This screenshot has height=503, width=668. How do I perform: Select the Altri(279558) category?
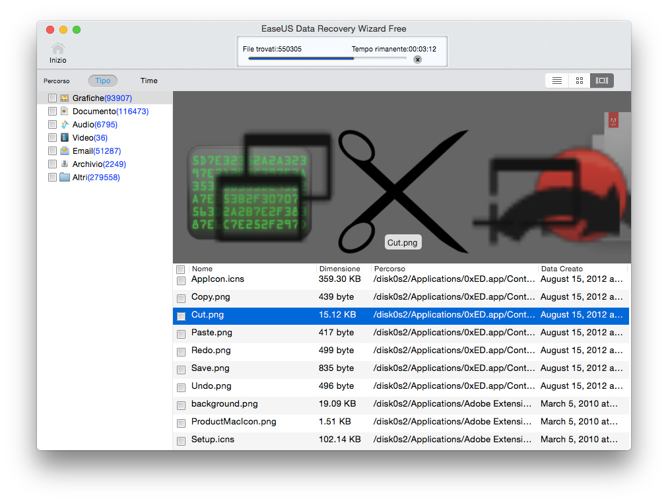(x=96, y=177)
